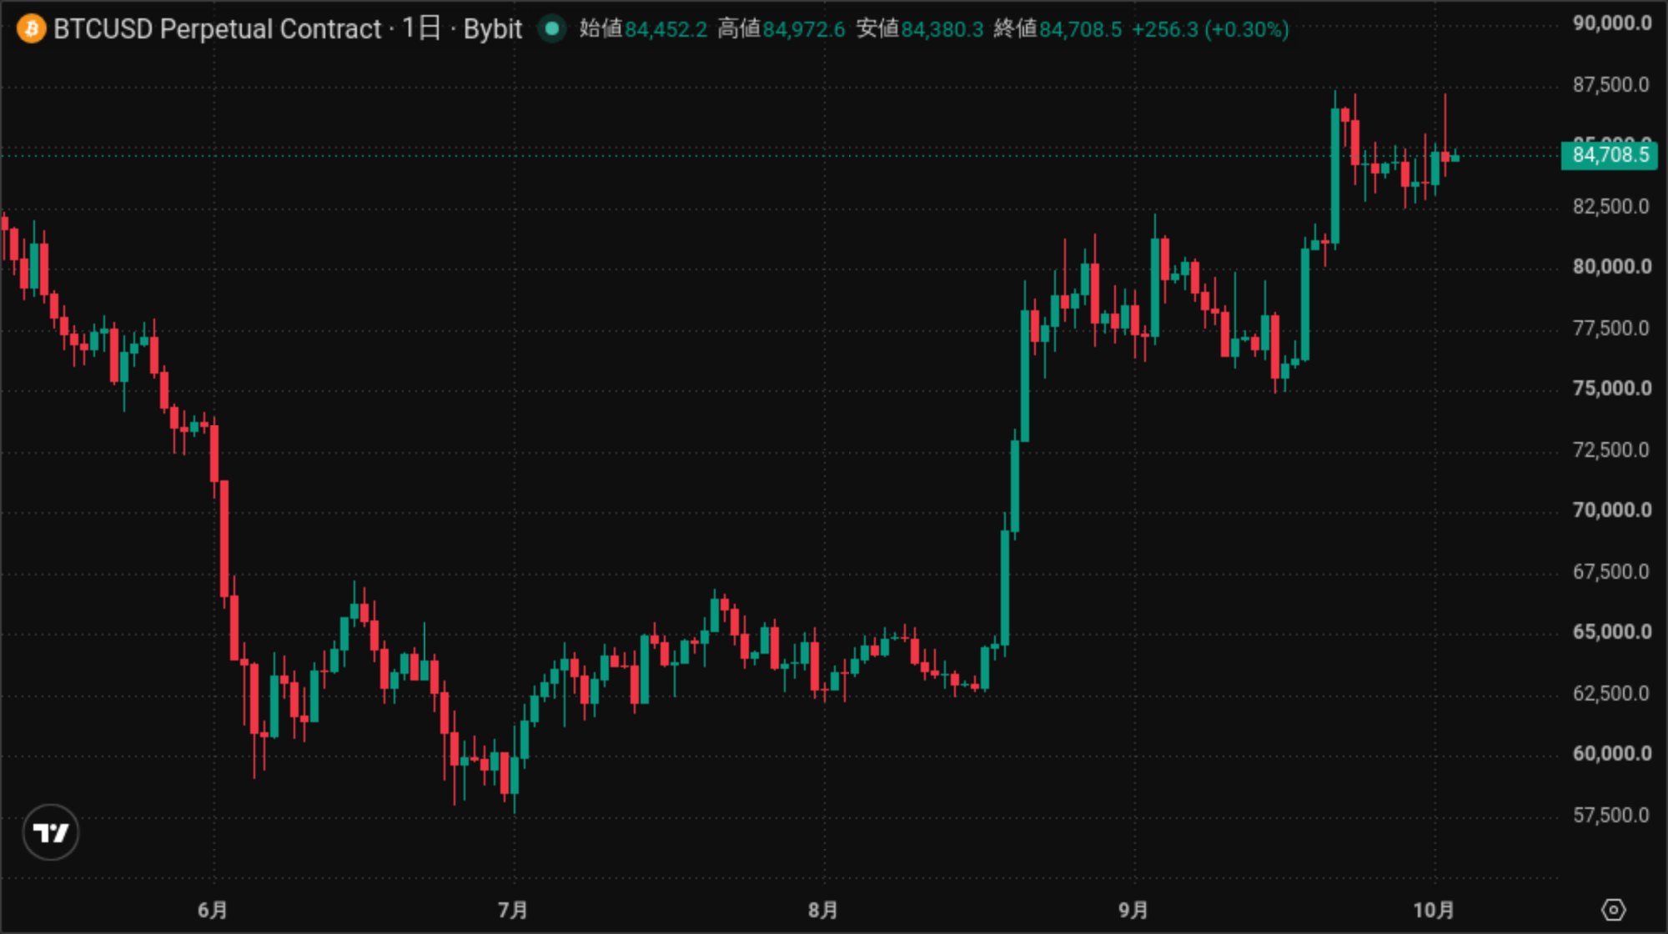
Task: Click the 57,500.0 price axis label
Action: [x=1611, y=816]
